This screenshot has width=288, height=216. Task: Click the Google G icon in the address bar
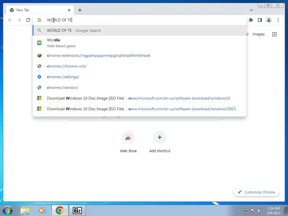tap(39, 20)
